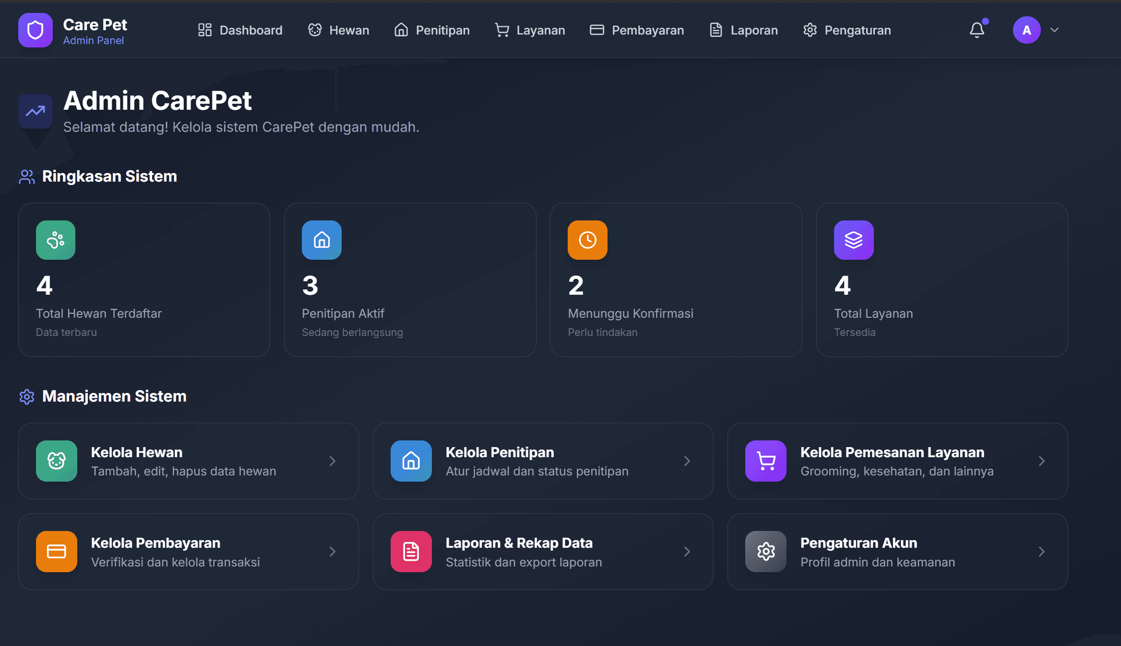
Task: Open the Pengaturan Akun title link
Action: (859, 543)
